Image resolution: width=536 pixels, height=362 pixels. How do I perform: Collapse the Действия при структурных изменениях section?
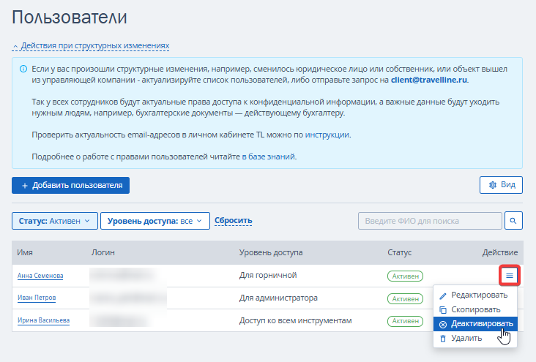click(91, 46)
